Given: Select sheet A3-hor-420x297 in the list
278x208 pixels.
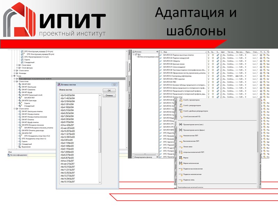Looking at the screenshot, I should tap(67, 125).
